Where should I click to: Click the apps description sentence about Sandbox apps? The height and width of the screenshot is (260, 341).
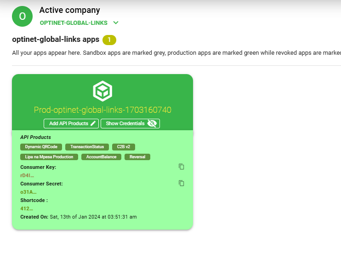[176, 53]
